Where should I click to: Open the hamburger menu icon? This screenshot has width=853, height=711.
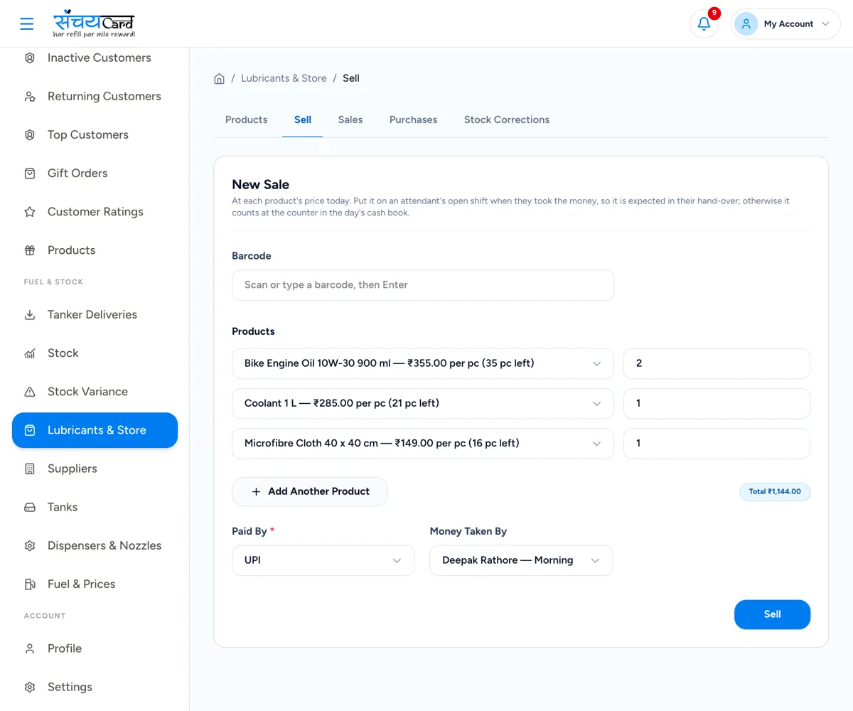27,23
